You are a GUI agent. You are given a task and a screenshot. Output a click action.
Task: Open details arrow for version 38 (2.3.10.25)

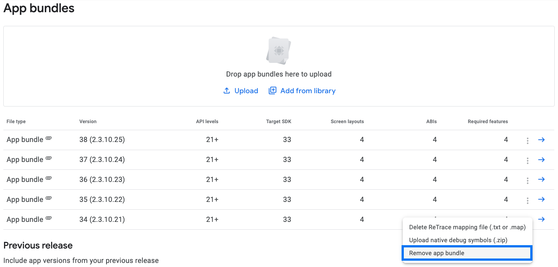click(x=541, y=140)
